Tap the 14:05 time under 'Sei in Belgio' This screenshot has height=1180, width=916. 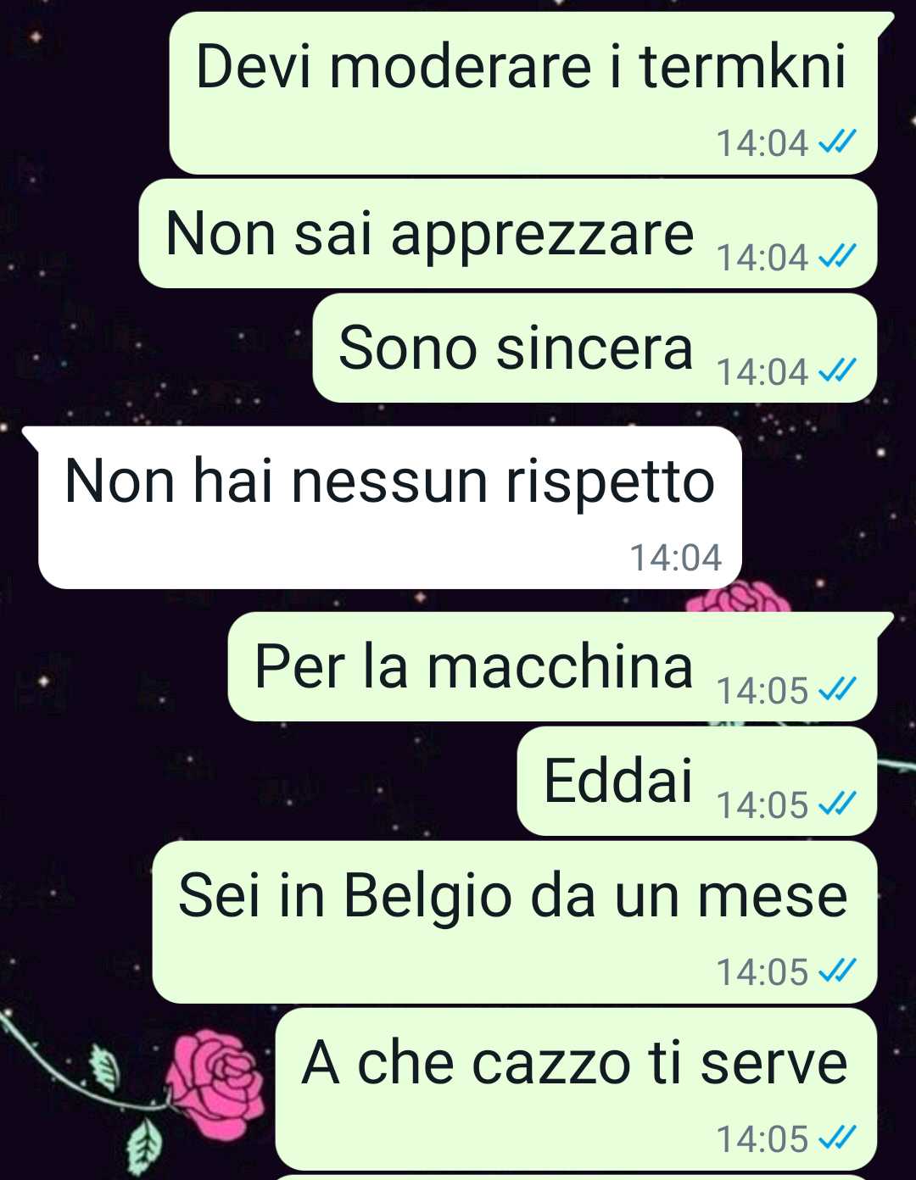pos(762,971)
